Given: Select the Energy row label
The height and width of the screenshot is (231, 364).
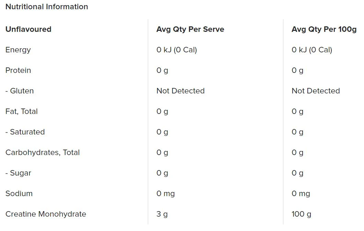Looking at the screenshot, I should [18, 50].
